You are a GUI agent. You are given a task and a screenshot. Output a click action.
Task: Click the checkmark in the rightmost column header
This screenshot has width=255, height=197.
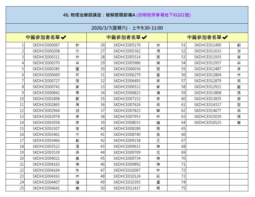pyautogui.click(x=225, y=38)
